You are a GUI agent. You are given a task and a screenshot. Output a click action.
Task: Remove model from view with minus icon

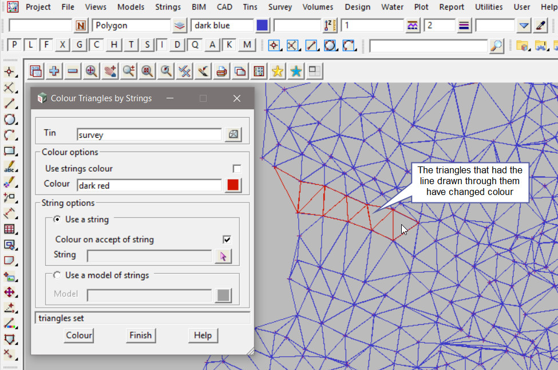pyautogui.click(x=73, y=71)
